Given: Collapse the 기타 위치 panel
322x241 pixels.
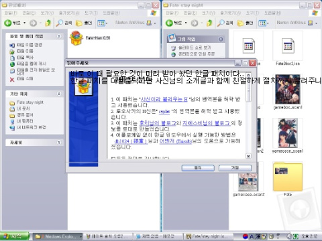Looking at the screenshot, I should click(59, 94).
